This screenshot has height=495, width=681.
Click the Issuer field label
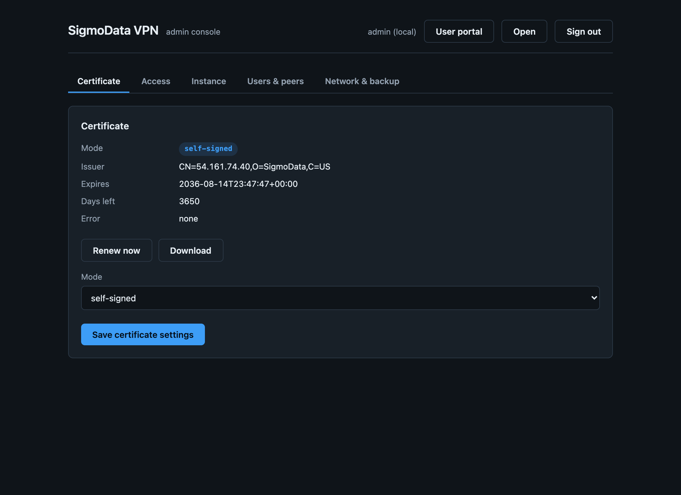click(93, 167)
